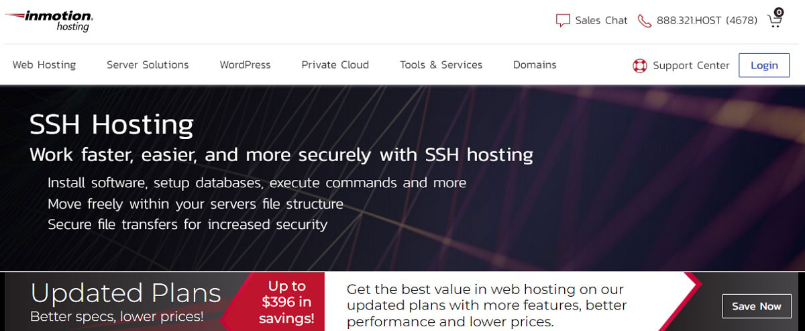Open the Domains menu

535,64
